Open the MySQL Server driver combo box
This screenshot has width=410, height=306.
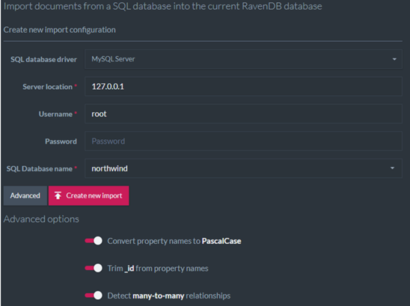[243, 59]
